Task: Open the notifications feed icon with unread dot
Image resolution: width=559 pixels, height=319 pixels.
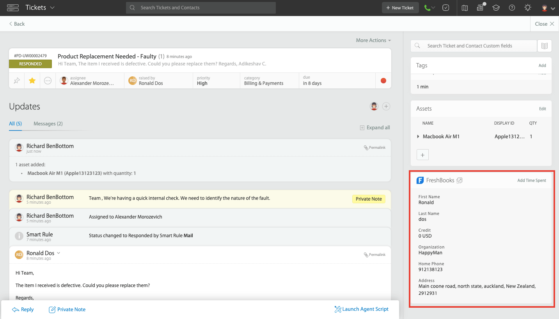Action: pyautogui.click(x=480, y=7)
